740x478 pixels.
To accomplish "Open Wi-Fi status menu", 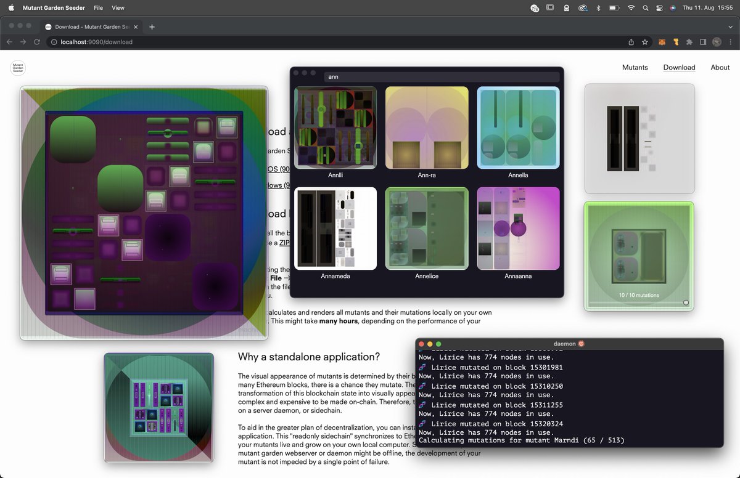I will (631, 8).
